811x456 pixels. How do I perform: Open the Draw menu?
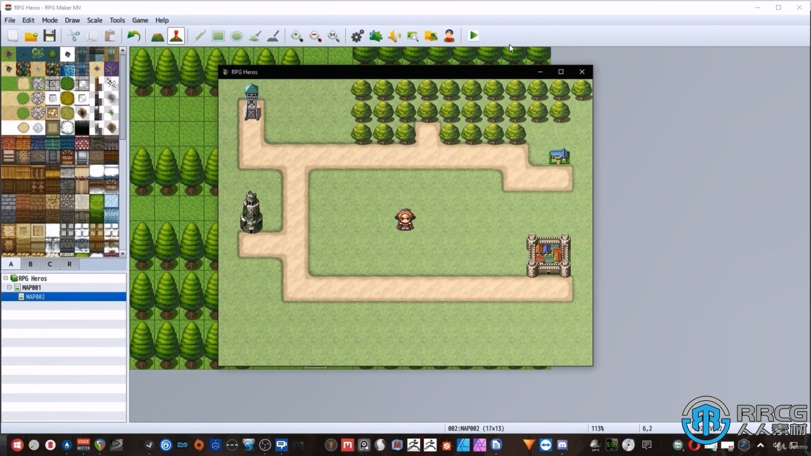72,20
